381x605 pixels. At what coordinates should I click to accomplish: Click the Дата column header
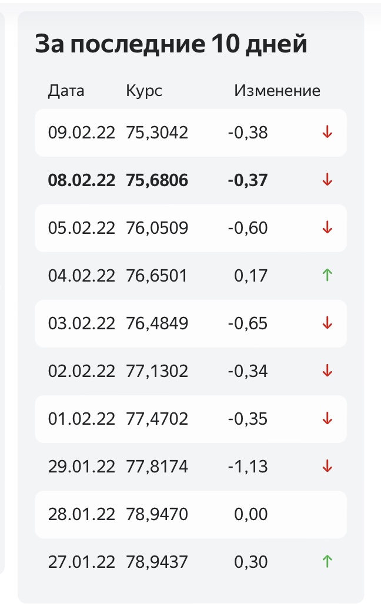coord(66,91)
